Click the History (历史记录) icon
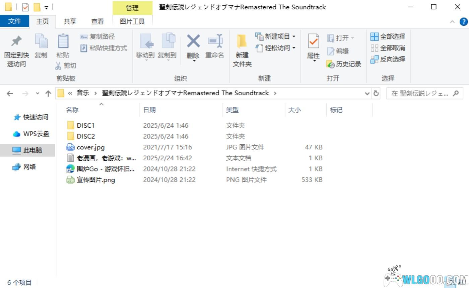The height and width of the screenshot is (288, 469). [331, 64]
